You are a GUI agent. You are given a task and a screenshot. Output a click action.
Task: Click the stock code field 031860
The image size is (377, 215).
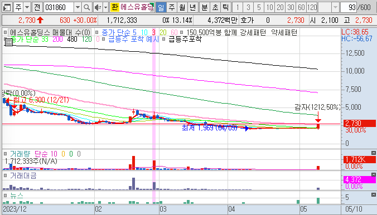pyautogui.click(x=59, y=7)
